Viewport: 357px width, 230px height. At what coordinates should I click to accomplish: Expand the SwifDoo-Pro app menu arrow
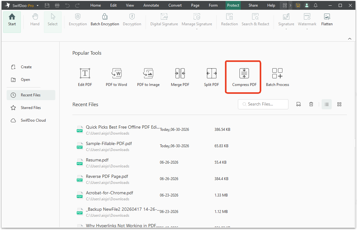[38, 6]
